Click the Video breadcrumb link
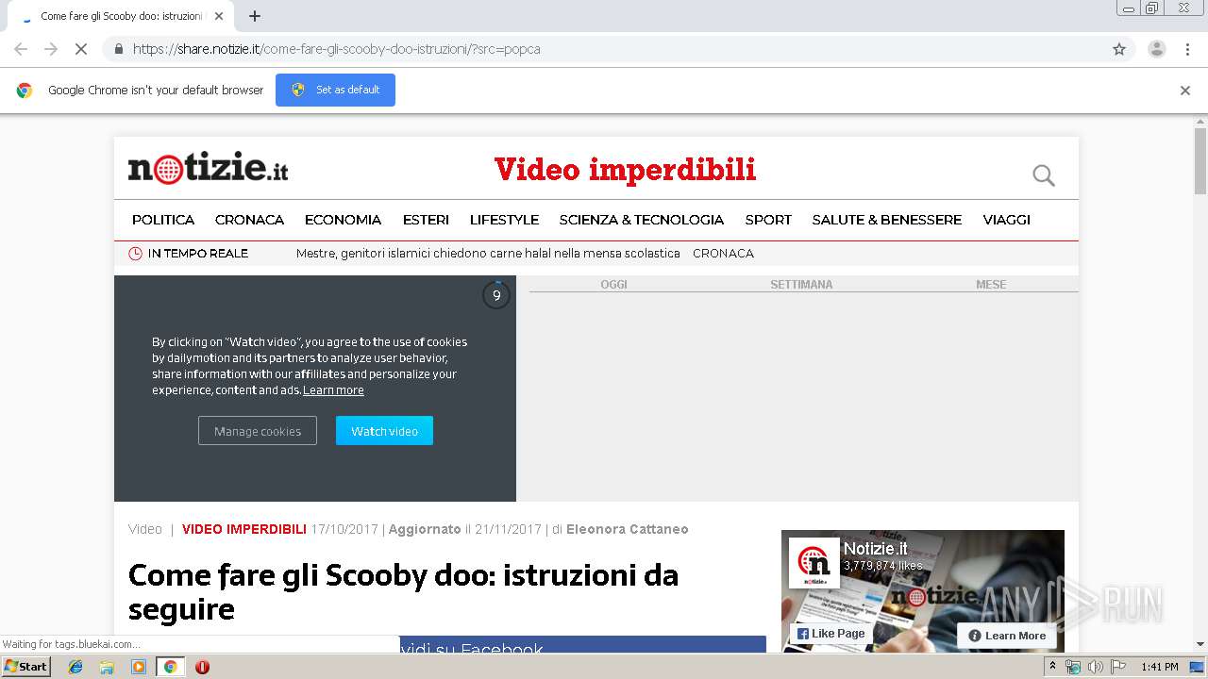Screen dimensions: 1208x679 145,529
